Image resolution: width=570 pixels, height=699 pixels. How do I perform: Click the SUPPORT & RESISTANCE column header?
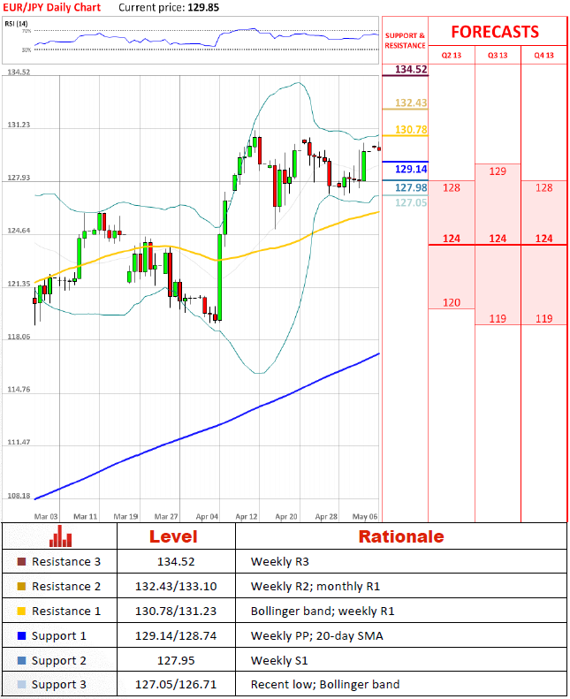coord(405,41)
